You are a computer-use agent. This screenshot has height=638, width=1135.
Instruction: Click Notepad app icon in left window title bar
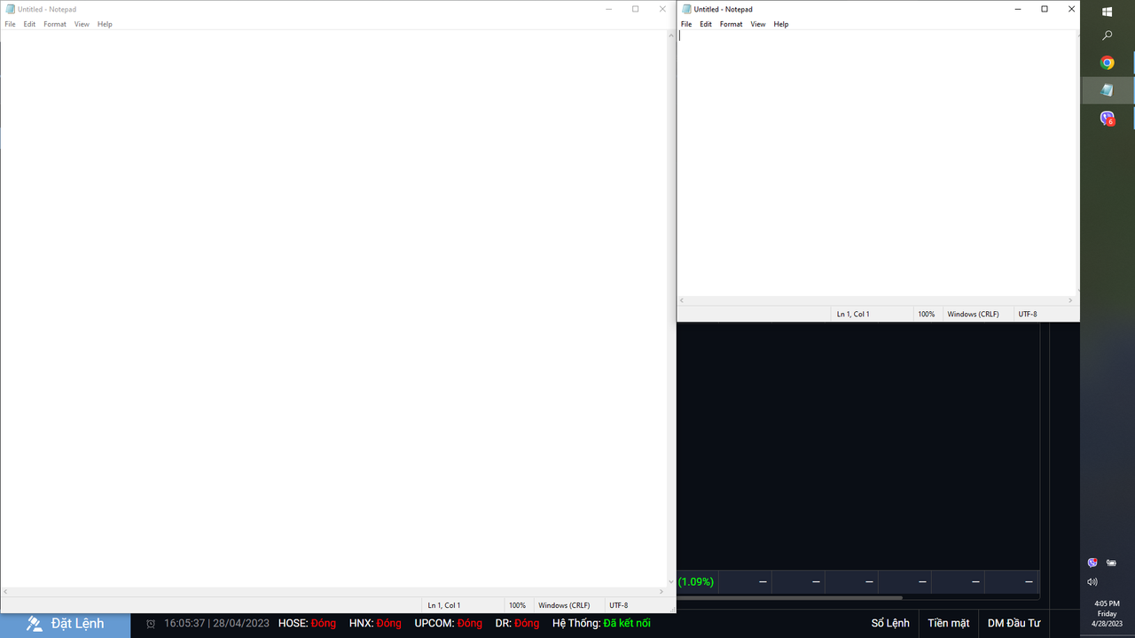click(x=11, y=9)
